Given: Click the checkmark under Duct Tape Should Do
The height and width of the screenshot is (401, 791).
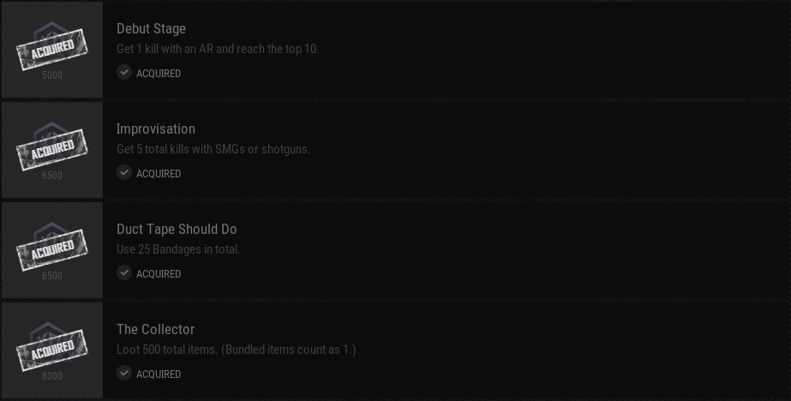Looking at the screenshot, I should [124, 273].
